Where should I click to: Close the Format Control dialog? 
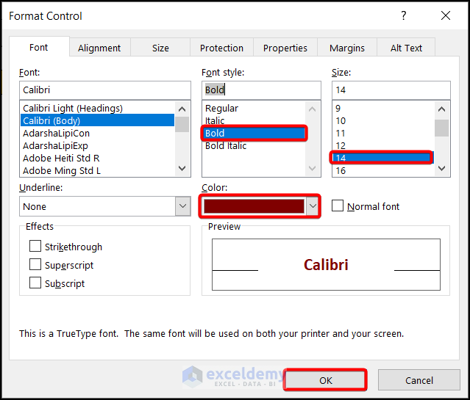[446, 15]
